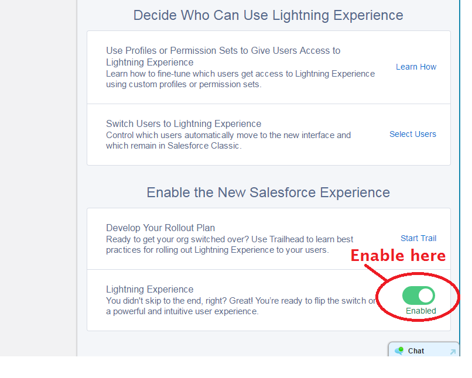This screenshot has height=378, width=472.
Task: Toggle the Lightning Experience switch
Action: pos(419,295)
